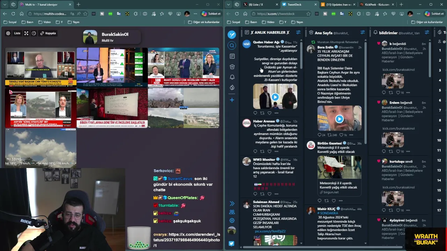Select the CNN Türk stream showing the former Israeli president
The height and width of the screenshot is (251, 447).
41,67
